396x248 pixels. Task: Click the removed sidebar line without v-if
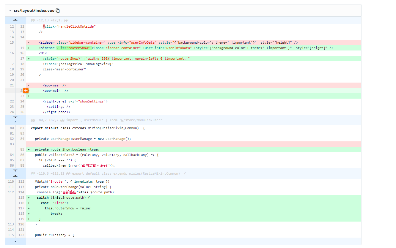pyautogui.click(x=194, y=42)
